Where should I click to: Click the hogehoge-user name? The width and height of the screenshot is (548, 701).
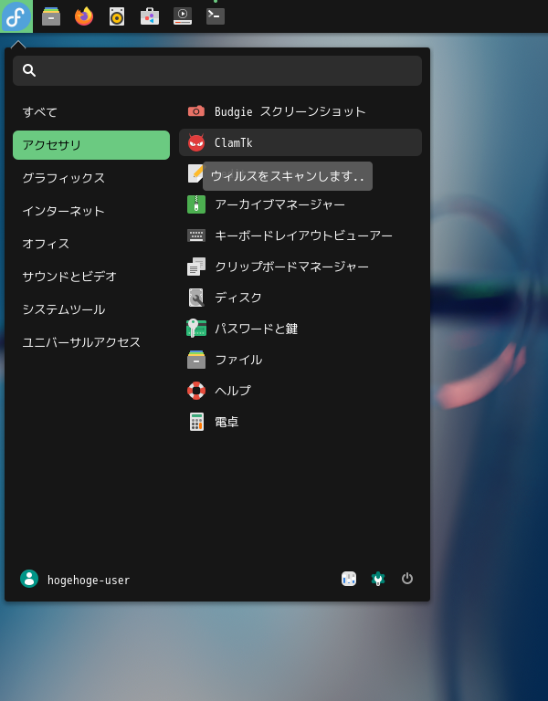(x=89, y=580)
